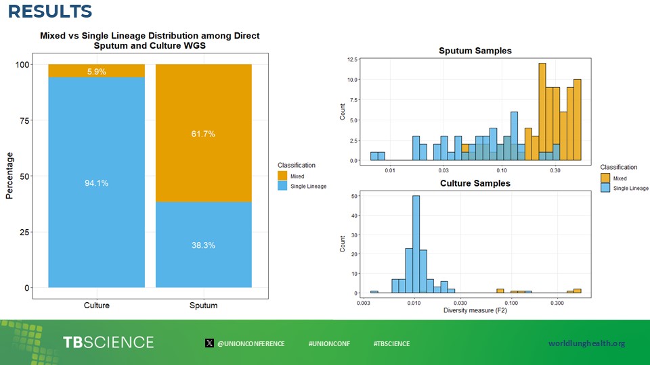Select the bar chart title text

[x=150, y=41]
